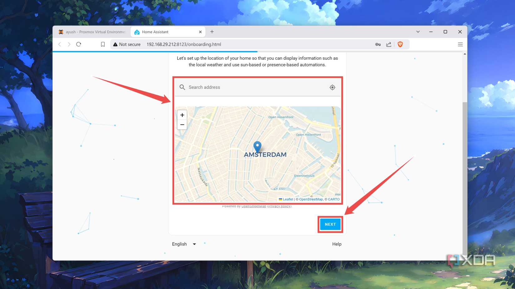Click the Search address field
The width and height of the screenshot is (515, 289).
tap(257, 88)
